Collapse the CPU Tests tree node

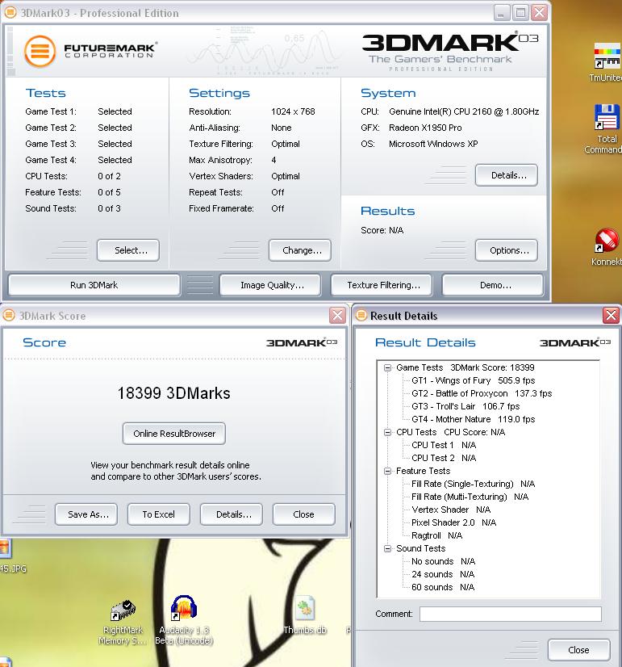[387, 432]
